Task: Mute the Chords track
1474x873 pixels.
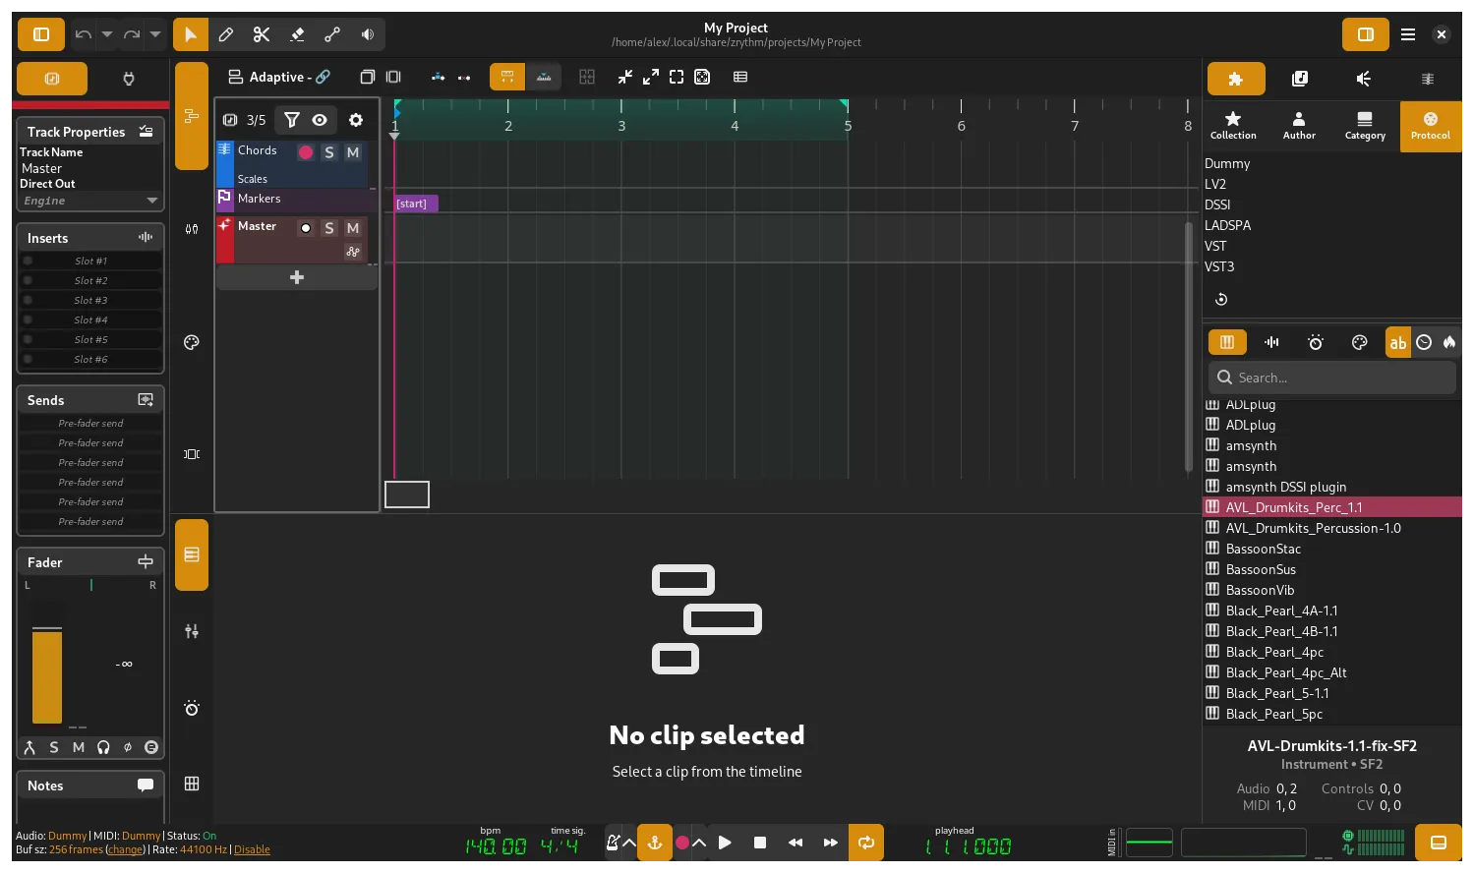Action: coord(353,152)
